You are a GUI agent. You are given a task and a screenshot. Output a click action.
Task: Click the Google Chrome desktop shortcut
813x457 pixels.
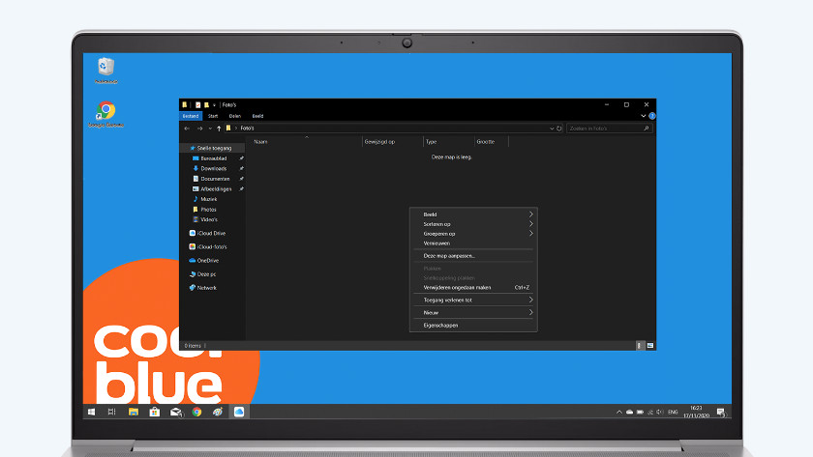(105, 114)
